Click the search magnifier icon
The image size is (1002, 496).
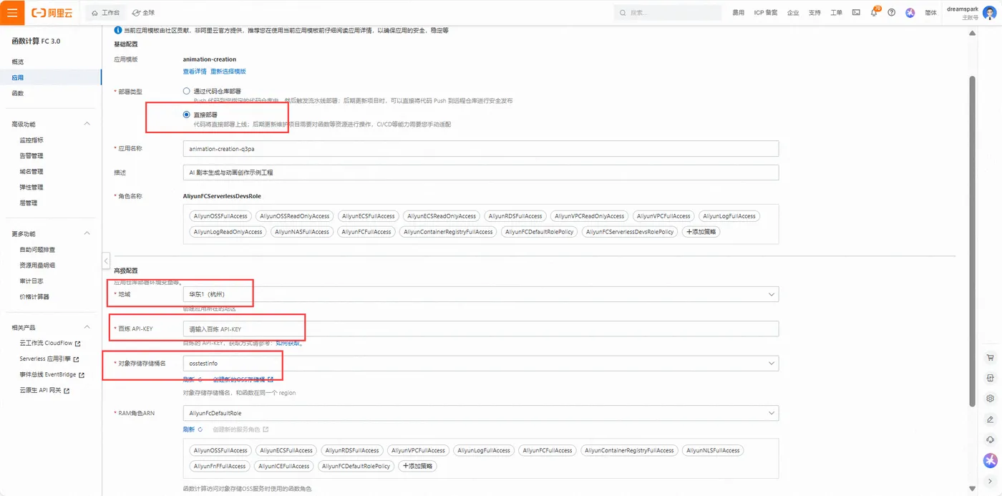point(624,13)
